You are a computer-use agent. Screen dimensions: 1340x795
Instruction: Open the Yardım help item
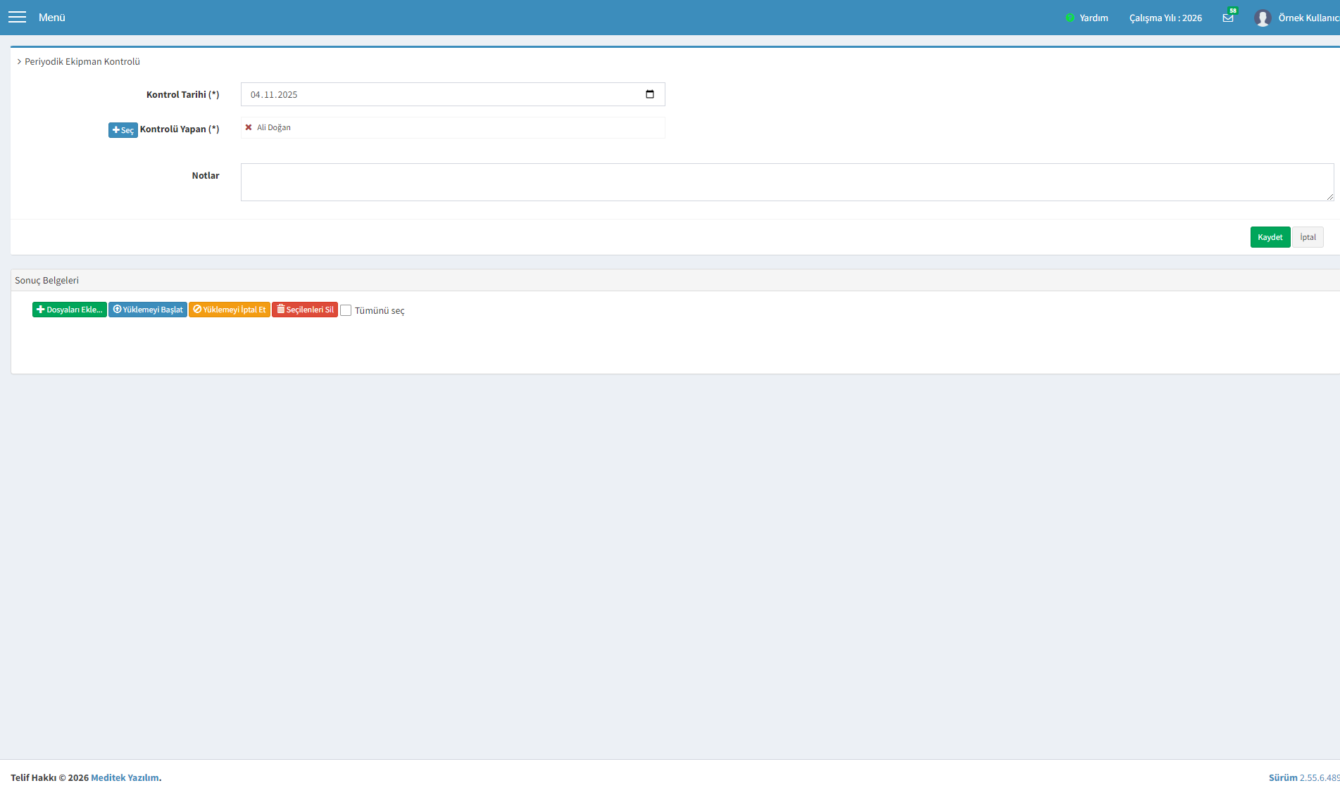[1094, 18]
